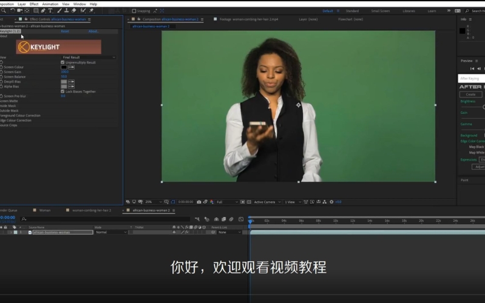Screen dimensions: 485x303
Task: Open the Screen Colour black swatch
Action: 64,67
